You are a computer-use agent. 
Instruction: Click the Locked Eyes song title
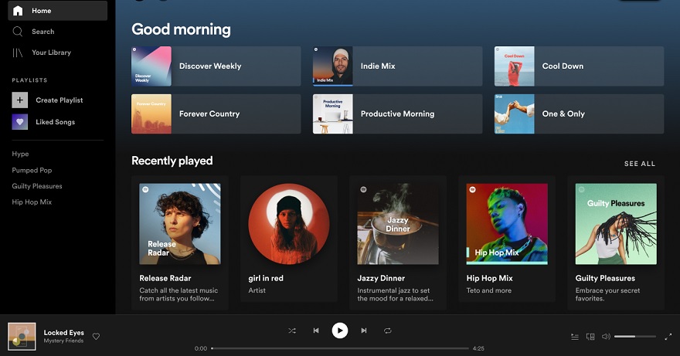point(63,333)
